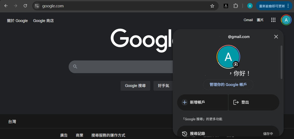Click the @gmail.com account email text
294x139 pixels.
(239, 37)
